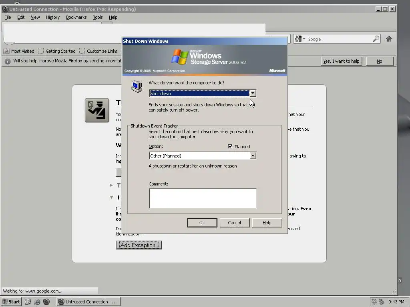
Task: Toggle the Planned checkbox
Action: coord(230,147)
